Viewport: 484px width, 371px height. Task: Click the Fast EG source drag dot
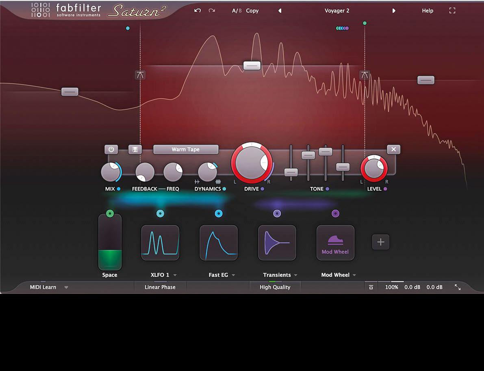pyautogui.click(x=219, y=213)
